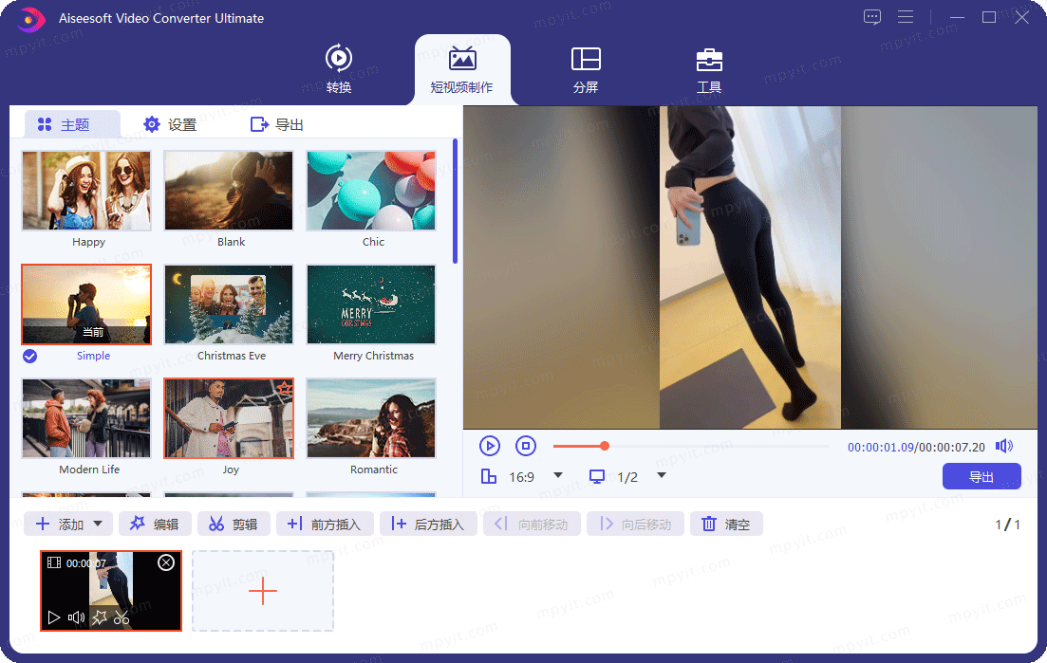Click the preview progress slider
Screen dimensions: 1047x663
click(690, 446)
